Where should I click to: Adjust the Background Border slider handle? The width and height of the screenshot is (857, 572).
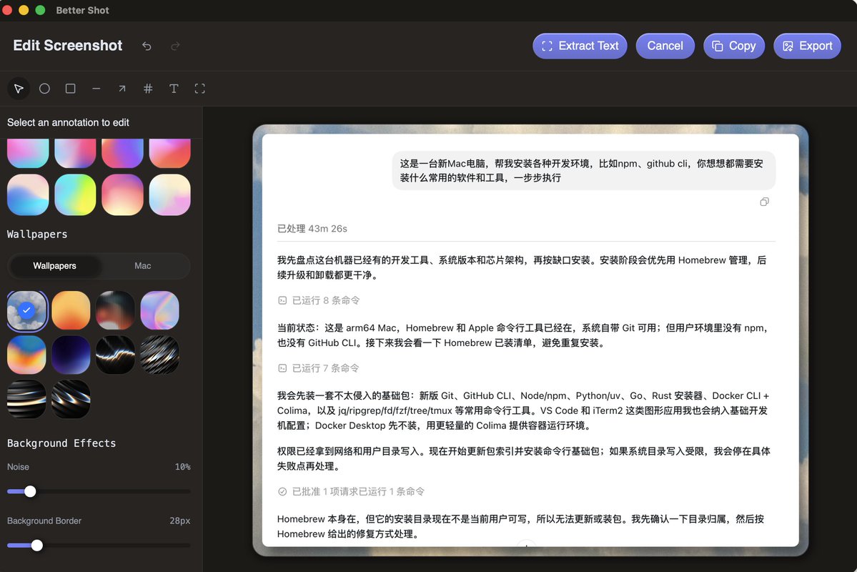click(x=37, y=546)
